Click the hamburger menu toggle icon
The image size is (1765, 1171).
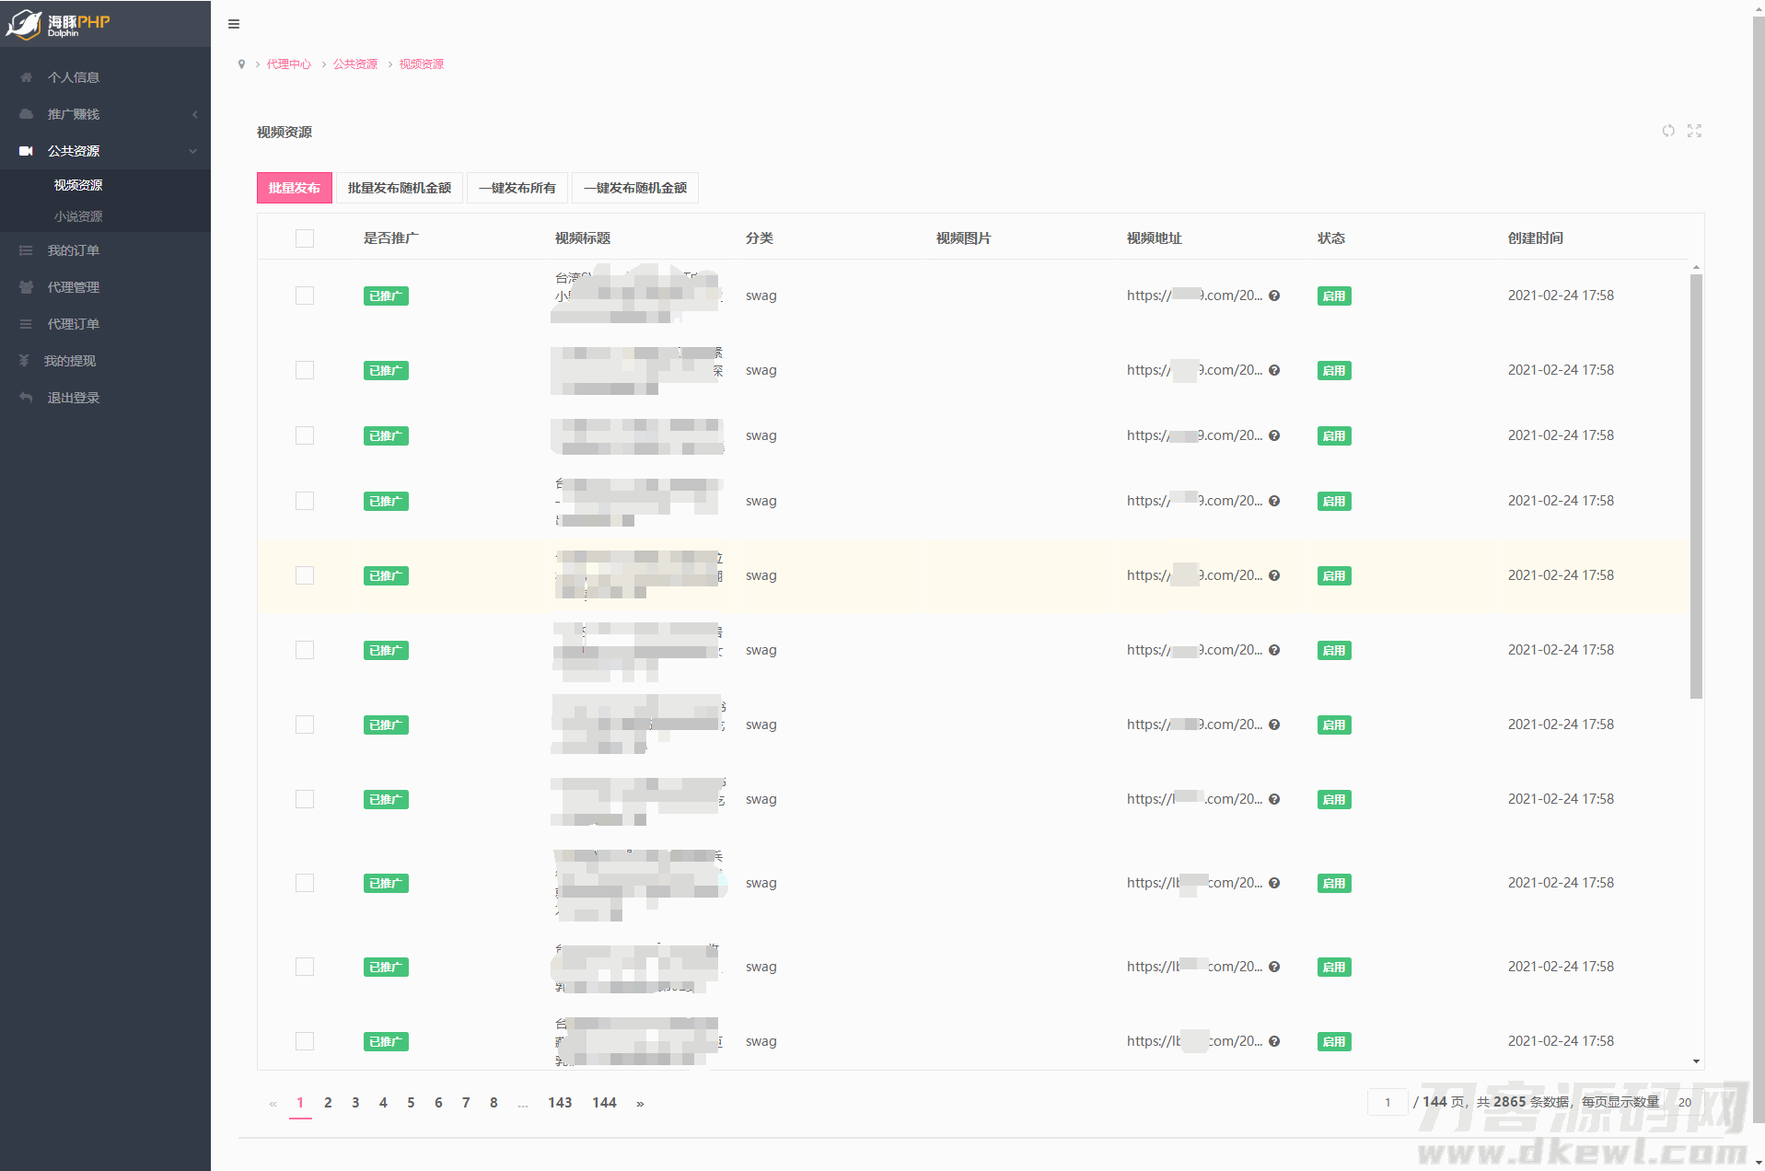click(x=234, y=24)
